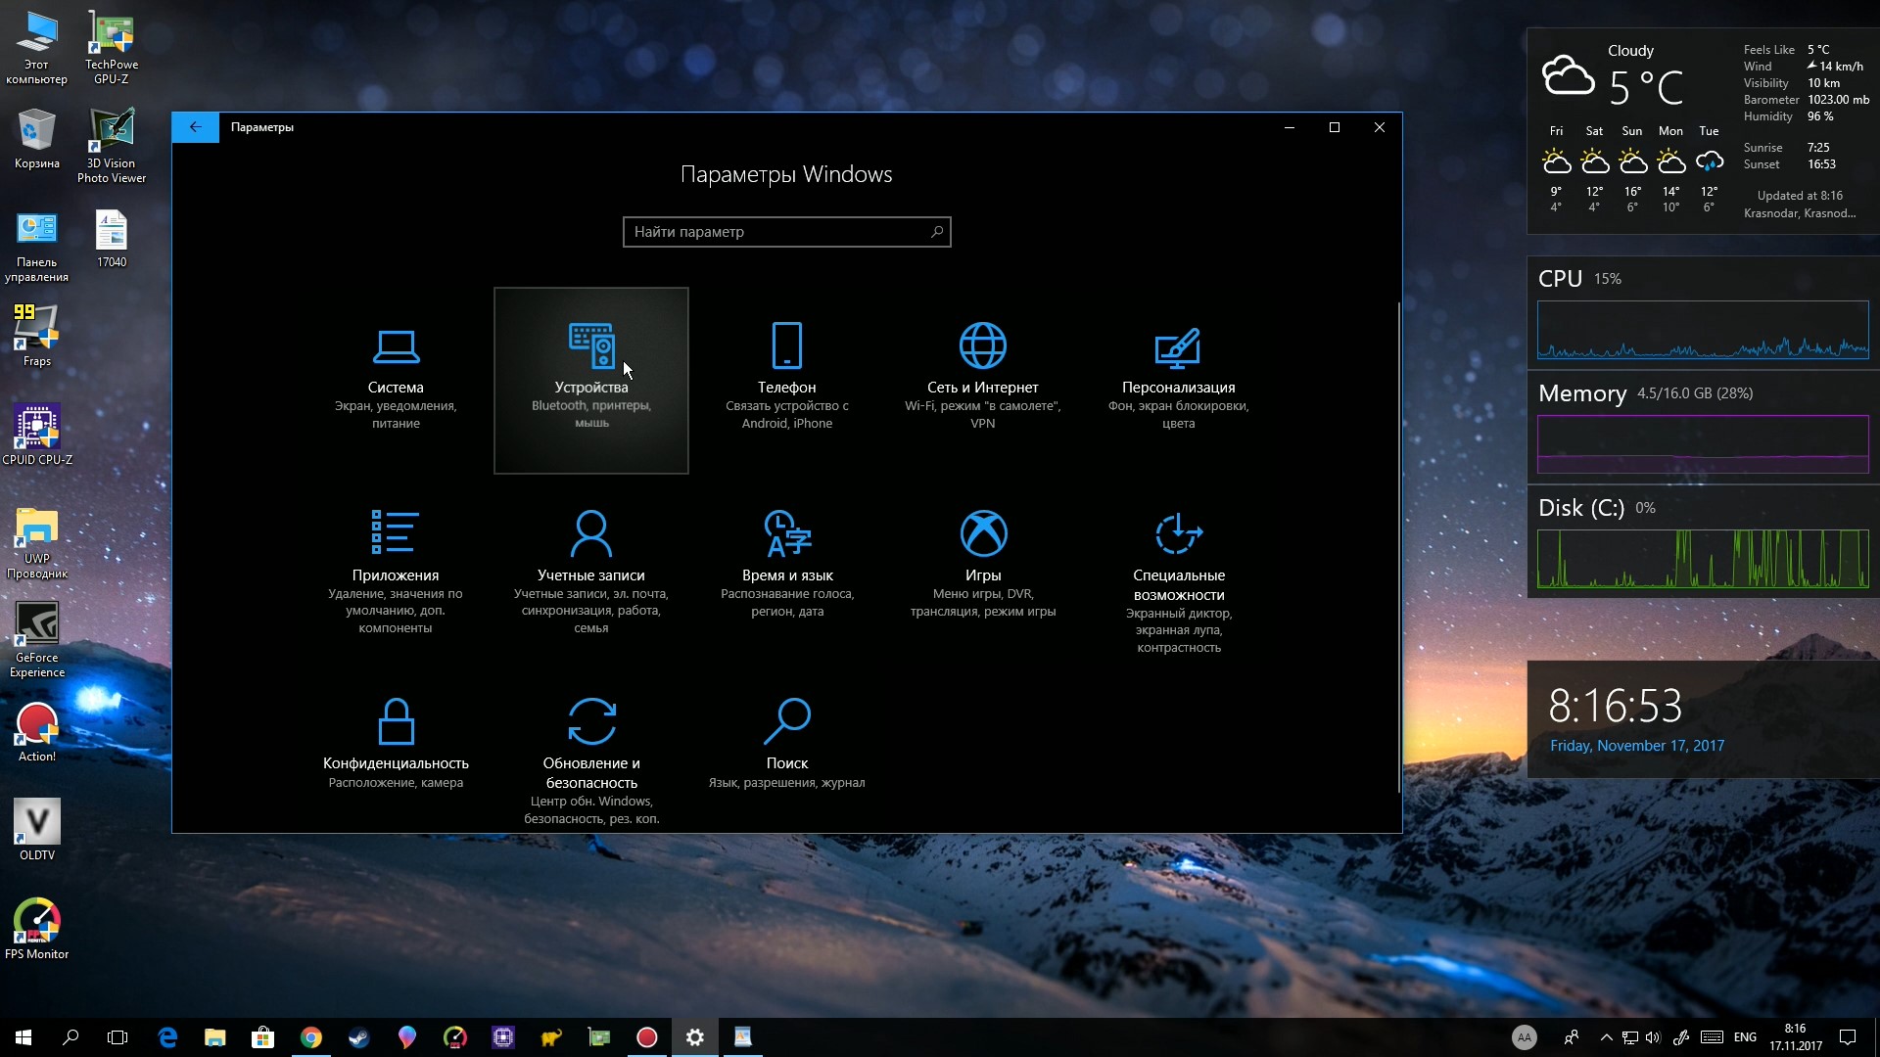The image size is (1880, 1057).
Task: Expand hidden system tray icons chevron
Action: pyautogui.click(x=1606, y=1037)
